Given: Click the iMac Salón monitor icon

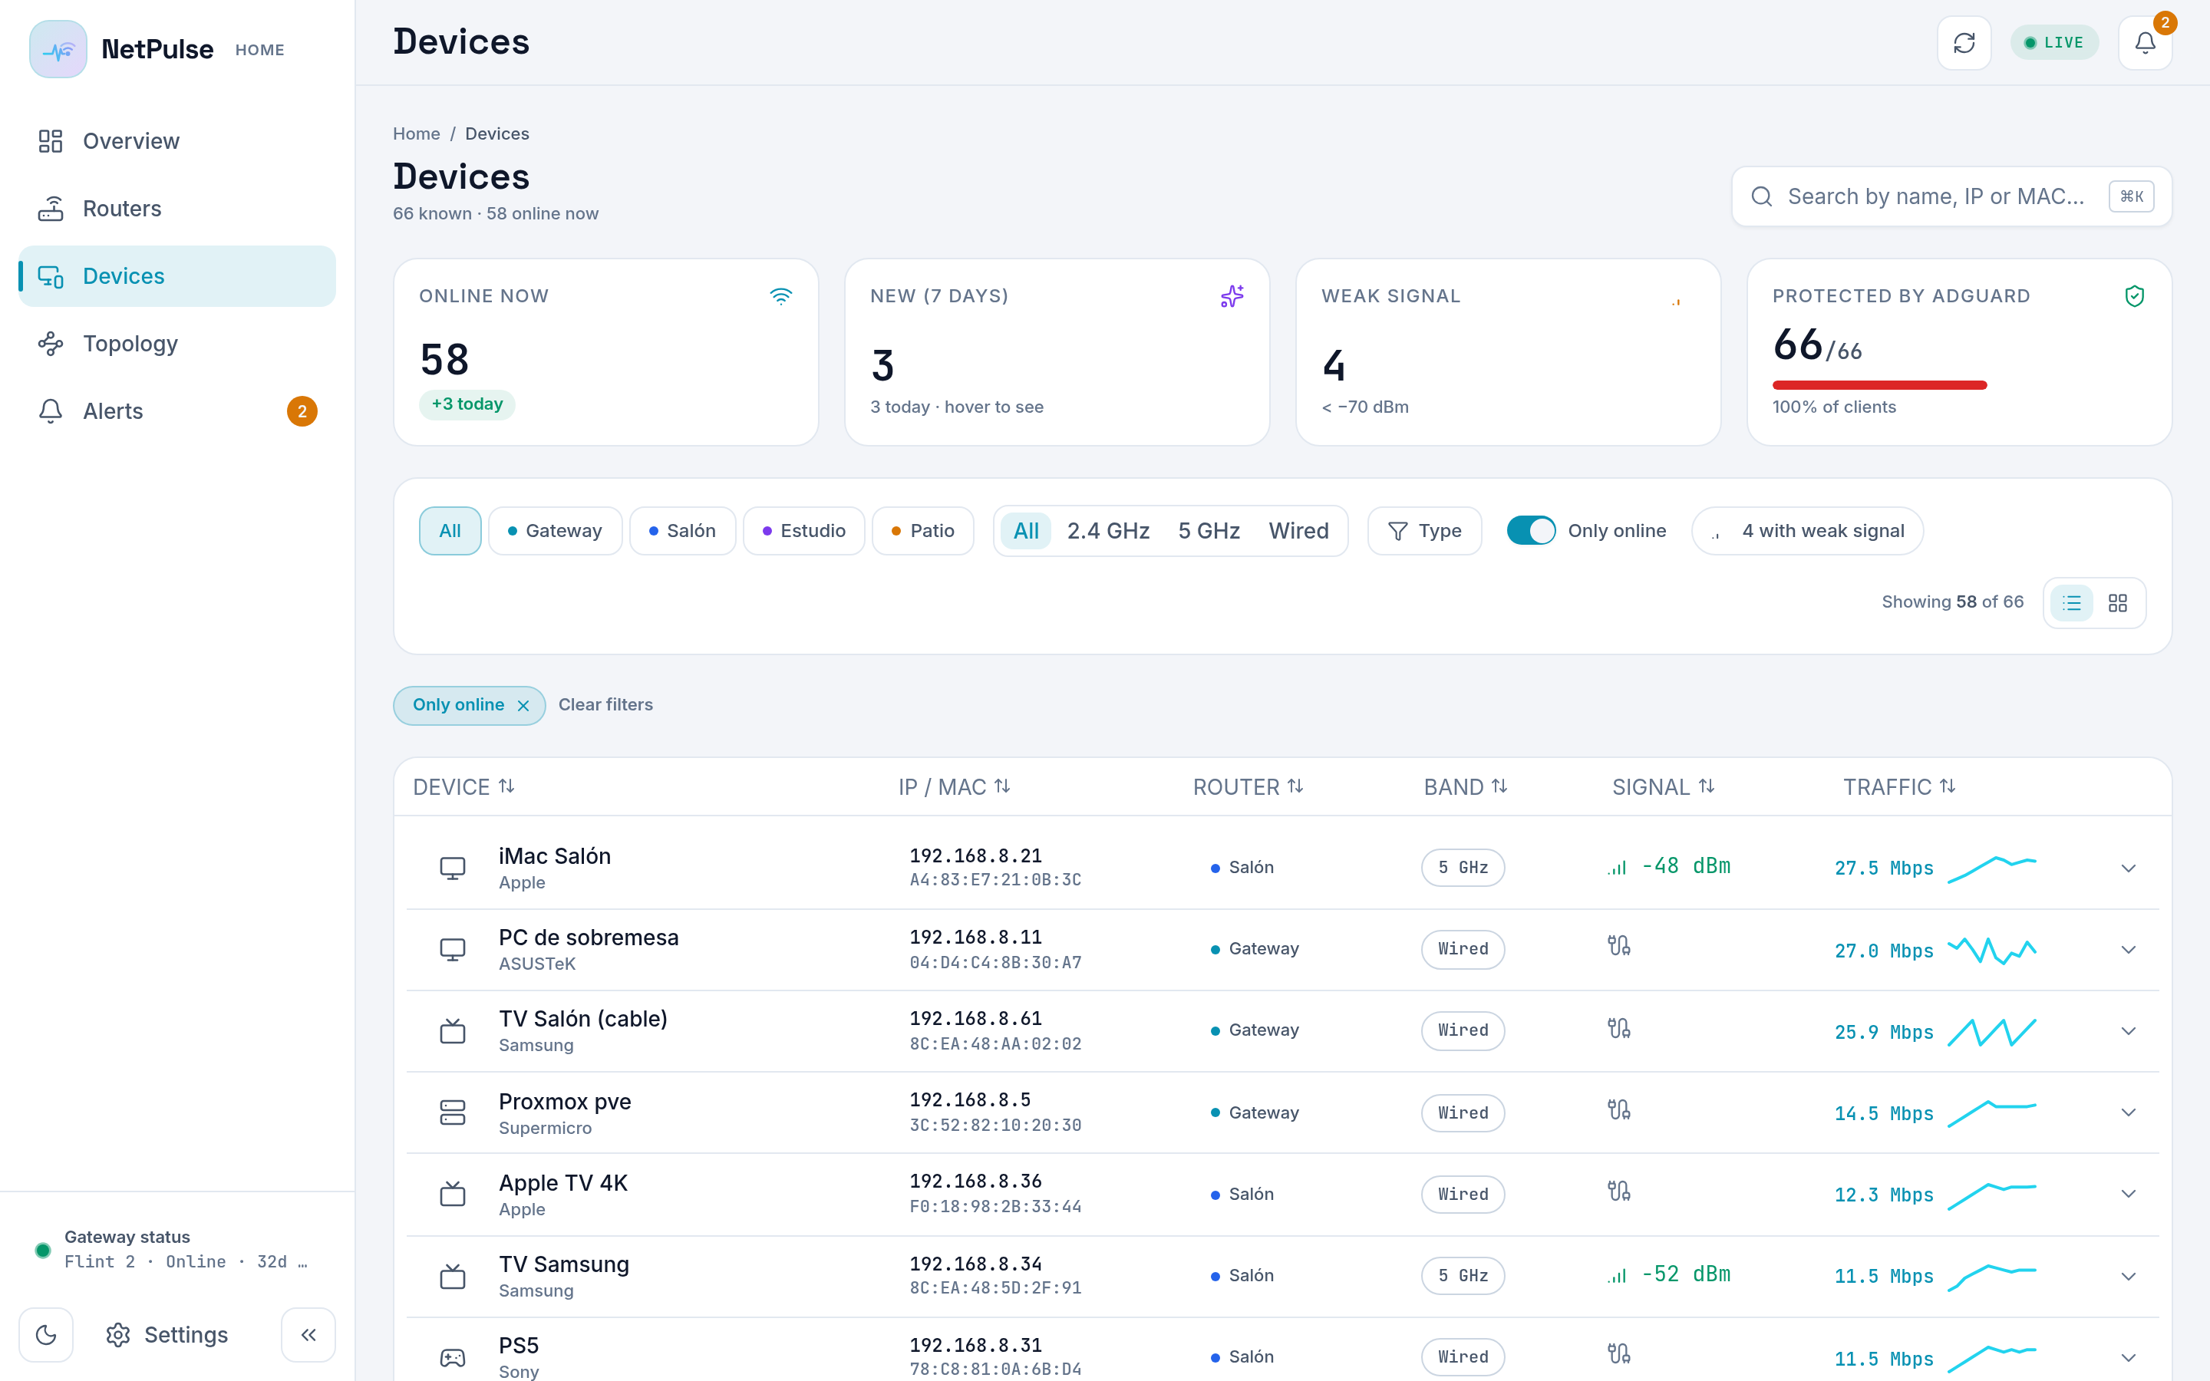Looking at the screenshot, I should pyautogui.click(x=452, y=868).
